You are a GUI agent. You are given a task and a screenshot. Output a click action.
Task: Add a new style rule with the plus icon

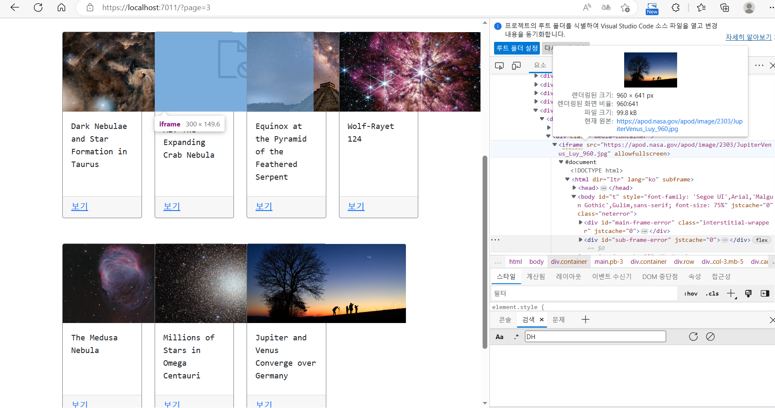[731, 293]
